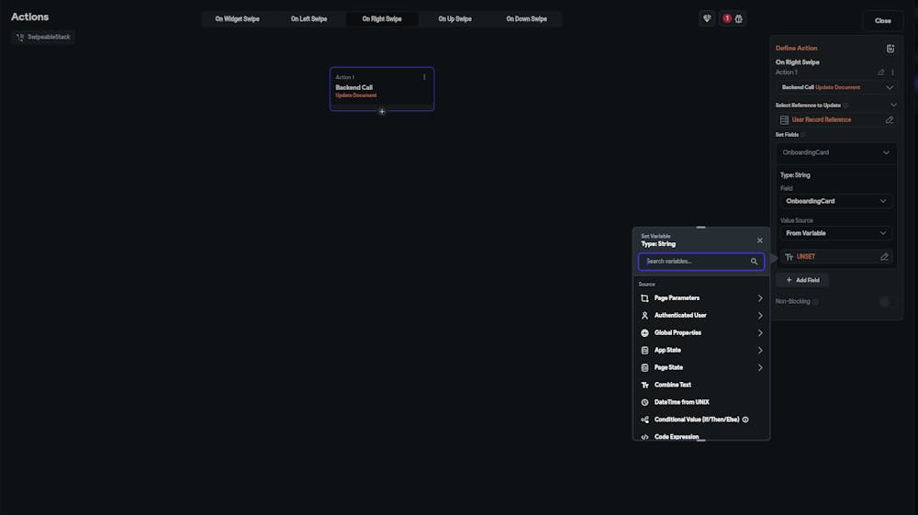This screenshot has width=918, height=515.
Task: Click the SwipeableStack widget icon
Action: (20, 38)
